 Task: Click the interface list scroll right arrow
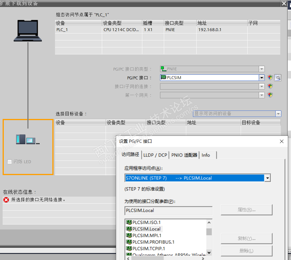[203, 258]
